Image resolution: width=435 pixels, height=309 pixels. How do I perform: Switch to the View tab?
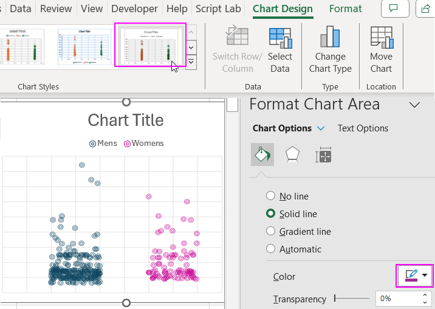(92, 9)
